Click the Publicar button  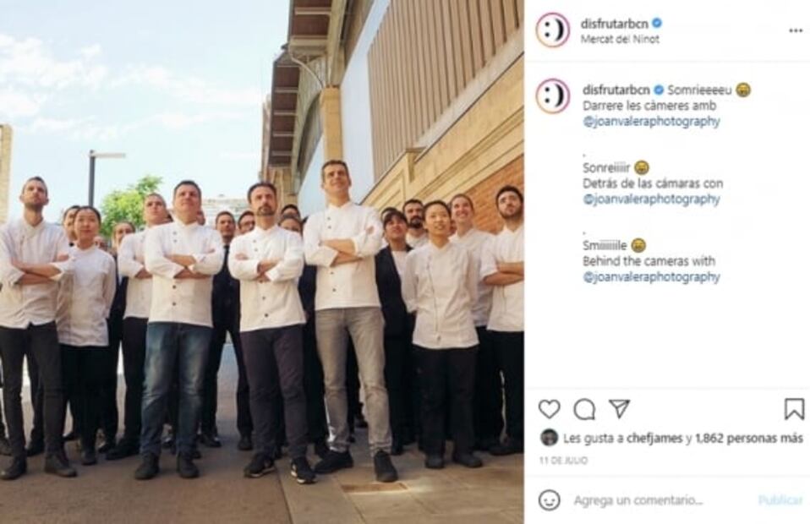(x=780, y=499)
